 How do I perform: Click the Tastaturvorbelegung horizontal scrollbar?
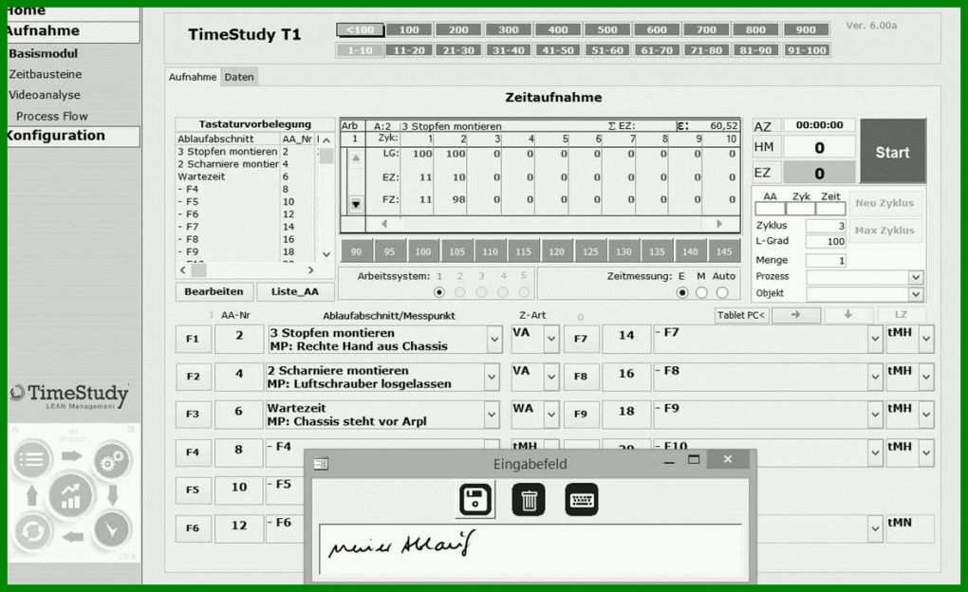[x=247, y=269]
